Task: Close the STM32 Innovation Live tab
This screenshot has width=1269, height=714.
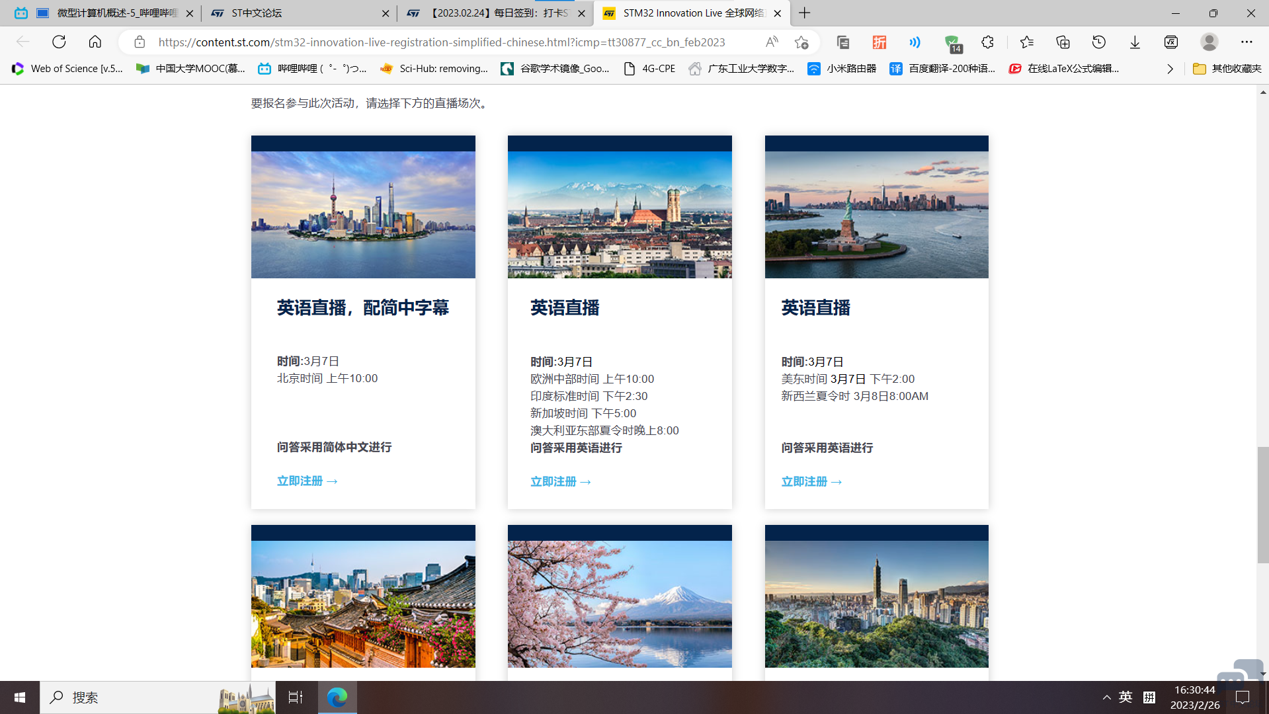Action: point(778,13)
